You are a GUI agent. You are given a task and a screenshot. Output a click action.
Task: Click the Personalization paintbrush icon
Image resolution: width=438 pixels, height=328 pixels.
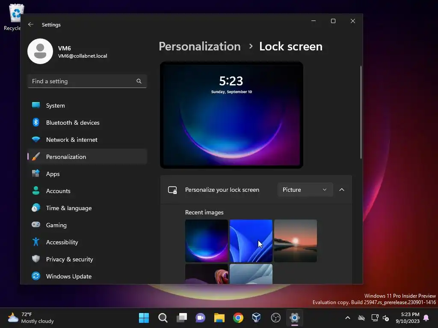pyautogui.click(x=36, y=157)
